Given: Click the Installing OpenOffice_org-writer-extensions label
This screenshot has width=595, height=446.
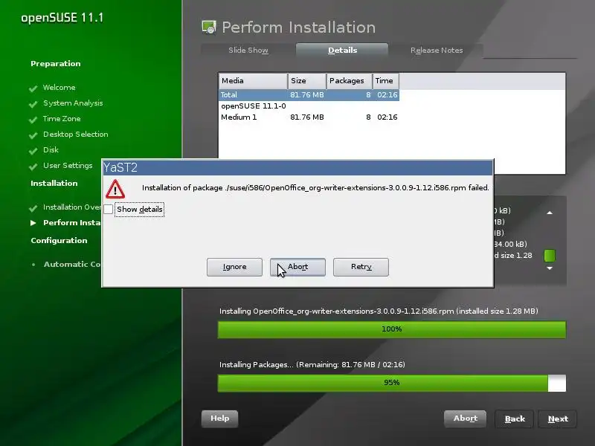Looking at the screenshot, I should pos(379,311).
